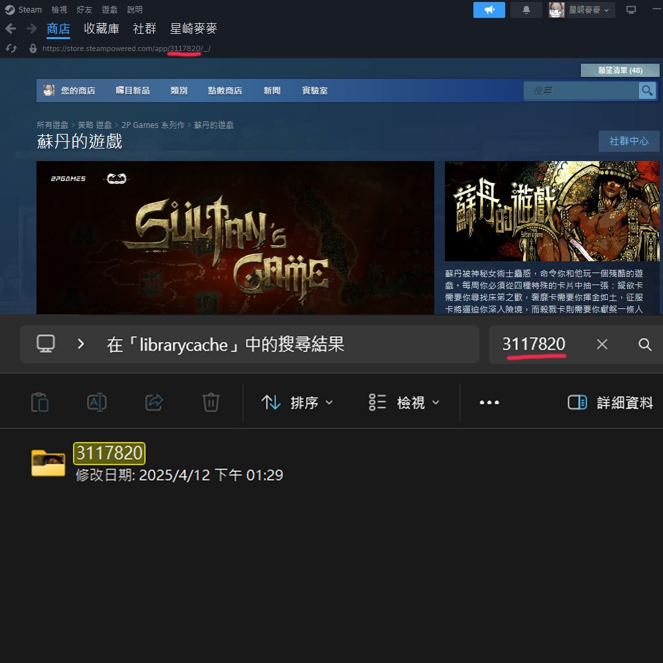The height and width of the screenshot is (663, 663).
Task: Click the Explorer share icon
Action: (154, 402)
